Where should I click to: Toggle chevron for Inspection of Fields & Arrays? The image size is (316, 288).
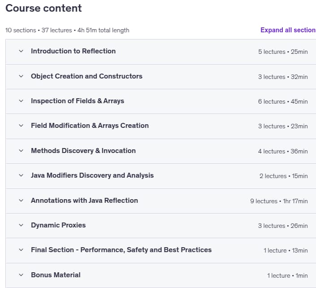[x=21, y=101]
